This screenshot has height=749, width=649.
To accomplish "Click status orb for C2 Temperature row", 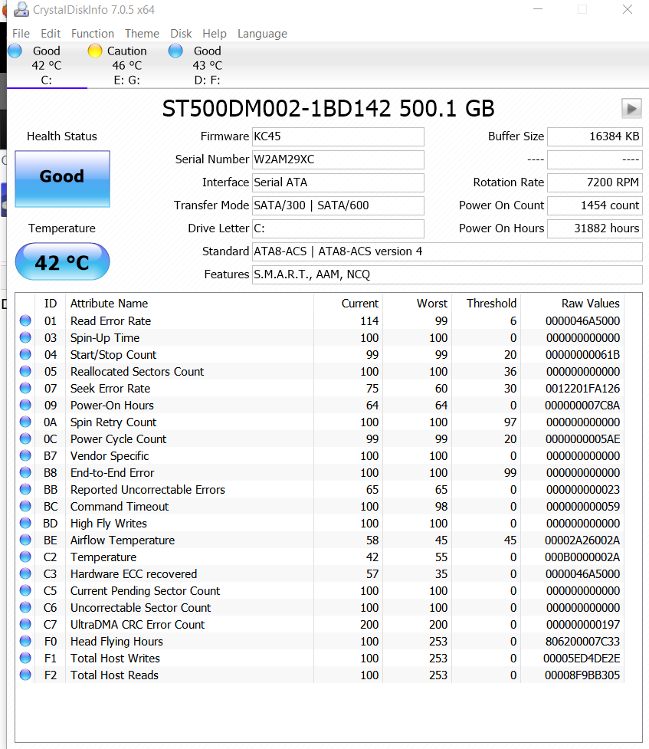I will click(x=25, y=557).
